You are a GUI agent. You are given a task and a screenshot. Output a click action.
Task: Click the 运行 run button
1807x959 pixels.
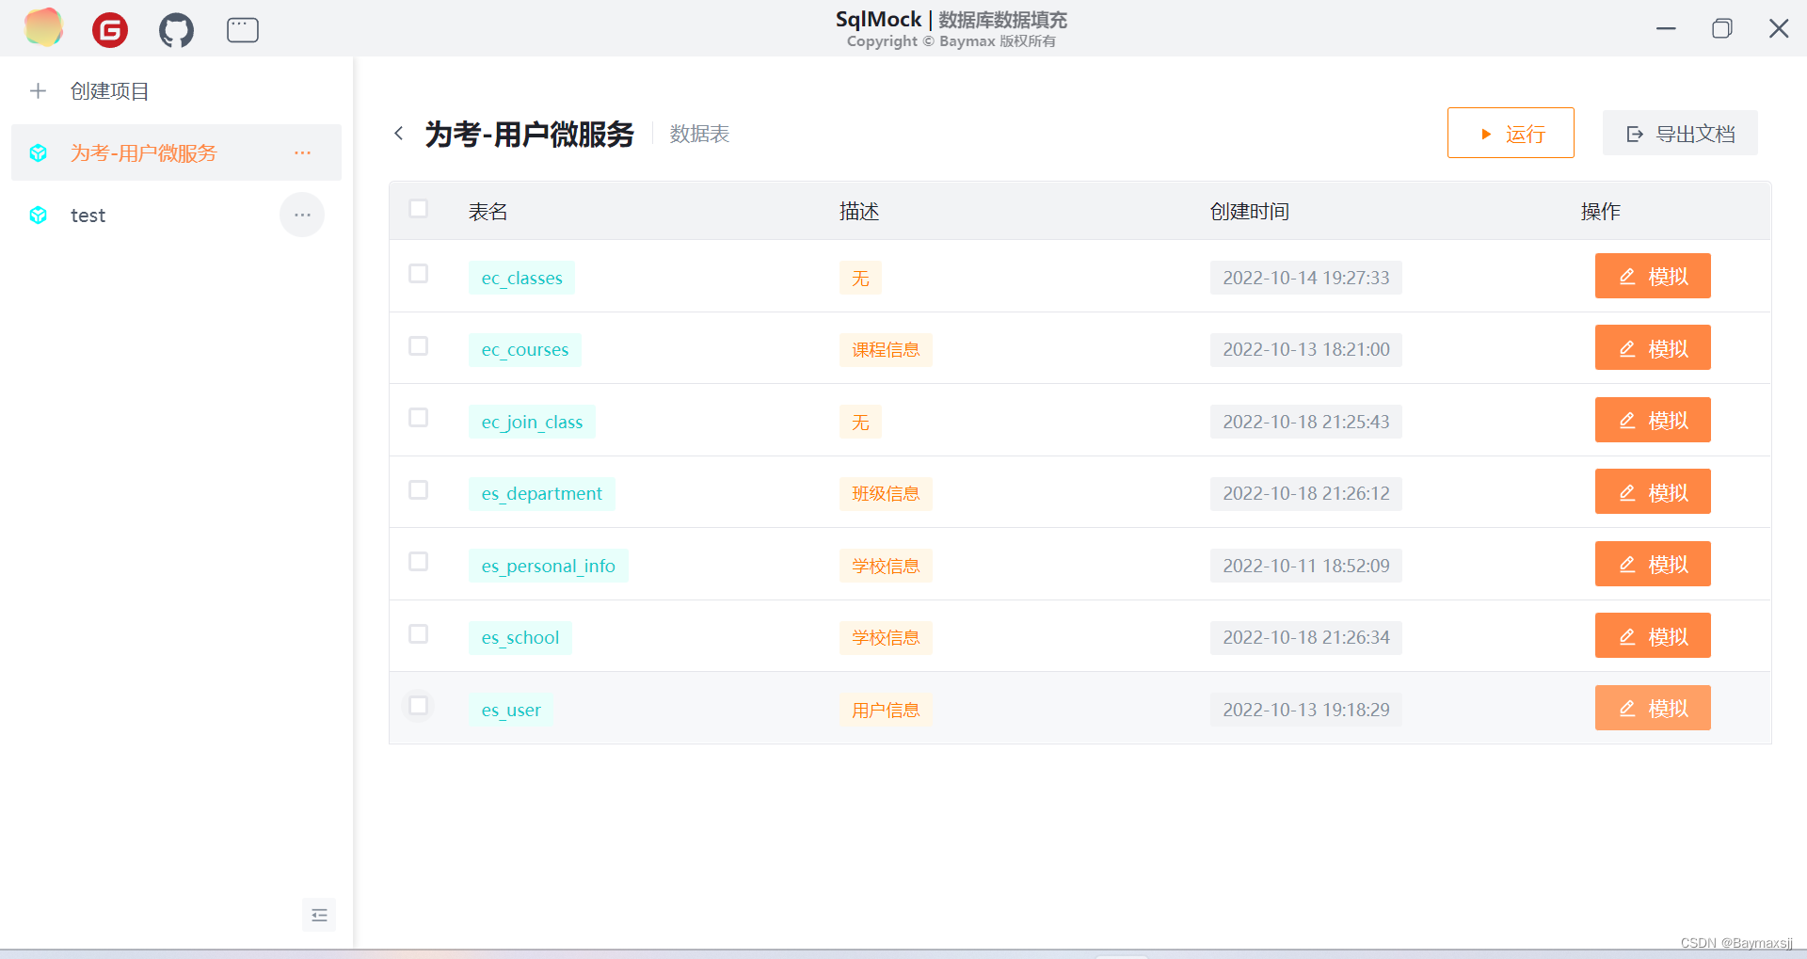click(x=1511, y=133)
